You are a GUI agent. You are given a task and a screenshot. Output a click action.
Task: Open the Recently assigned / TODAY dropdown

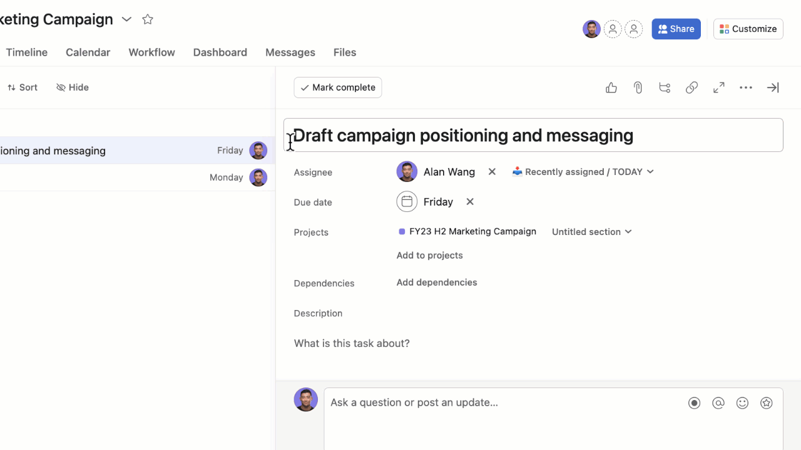[x=583, y=172]
